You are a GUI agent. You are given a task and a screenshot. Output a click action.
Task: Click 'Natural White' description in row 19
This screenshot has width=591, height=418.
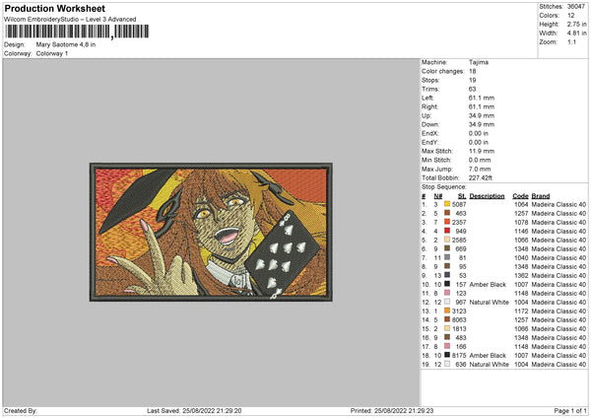tap(490, 364)
